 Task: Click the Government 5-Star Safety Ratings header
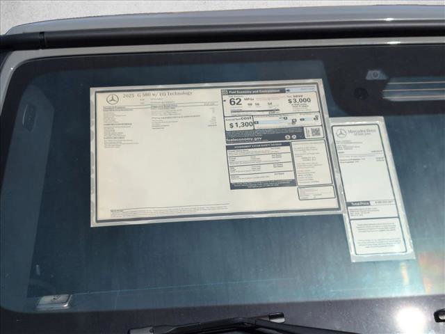click(258, 145)
